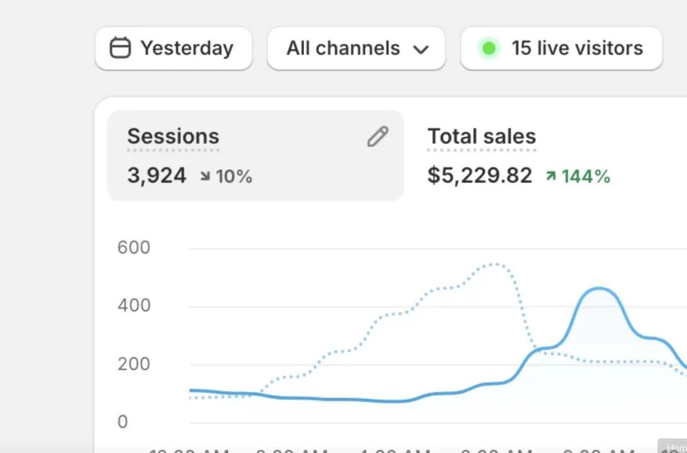Click the green upward arrow beside 144%
Image resolution: width=687 pixels, height=453 pixels.
(551, 177)
